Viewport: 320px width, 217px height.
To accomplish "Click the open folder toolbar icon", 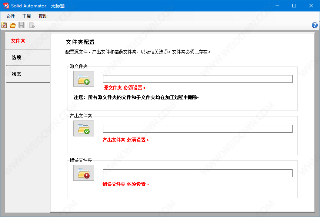I will coord(13,25).
